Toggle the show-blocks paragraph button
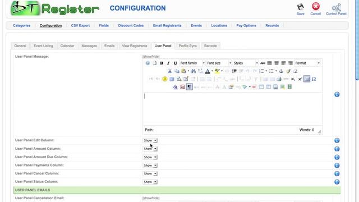This screenshot has height=202, width=359. click(189, 87)
